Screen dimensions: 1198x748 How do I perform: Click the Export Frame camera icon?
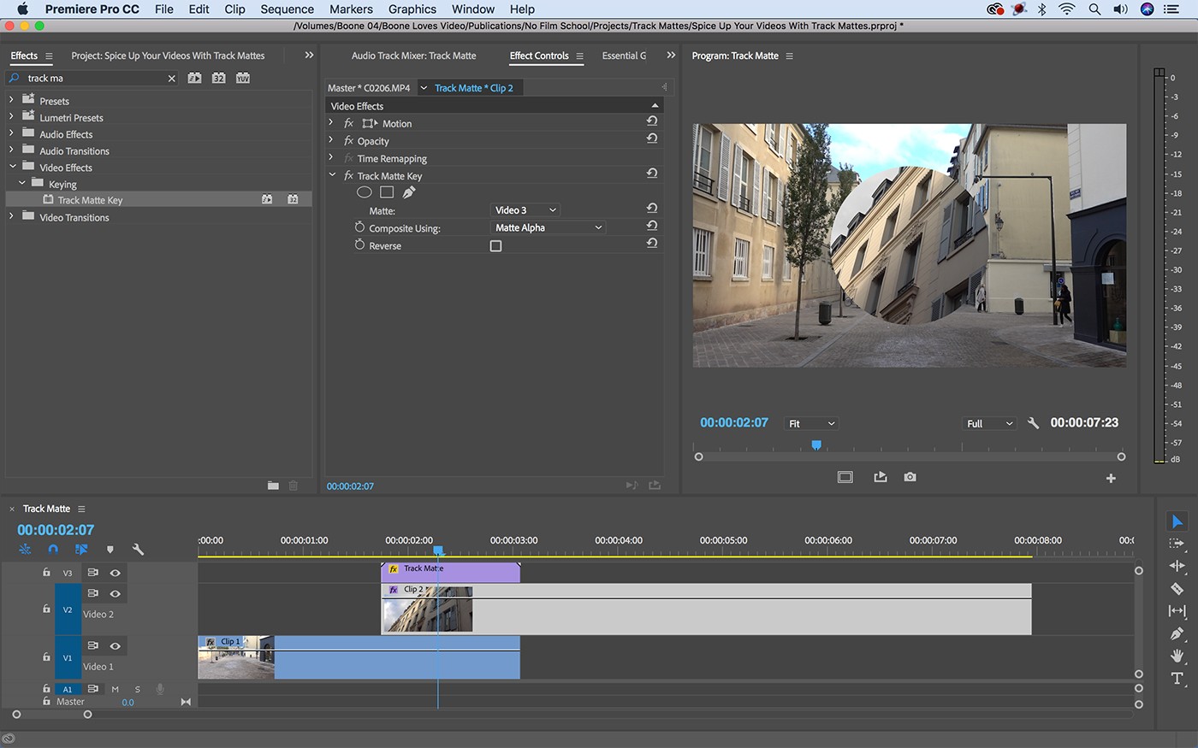910,477
